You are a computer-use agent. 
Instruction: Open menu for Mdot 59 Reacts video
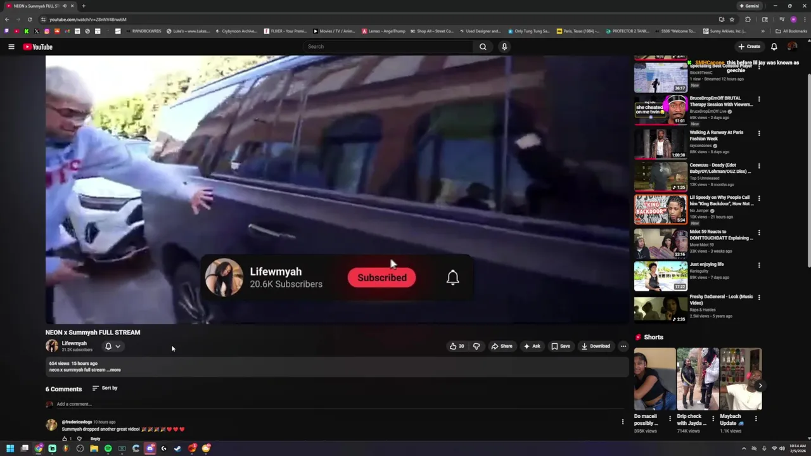[758, 232]
